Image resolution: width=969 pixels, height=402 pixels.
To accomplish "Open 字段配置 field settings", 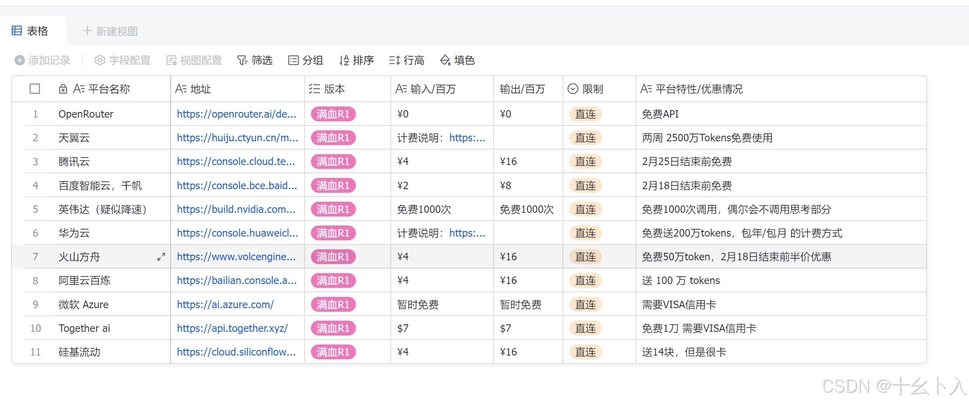I will pos(123,60).
